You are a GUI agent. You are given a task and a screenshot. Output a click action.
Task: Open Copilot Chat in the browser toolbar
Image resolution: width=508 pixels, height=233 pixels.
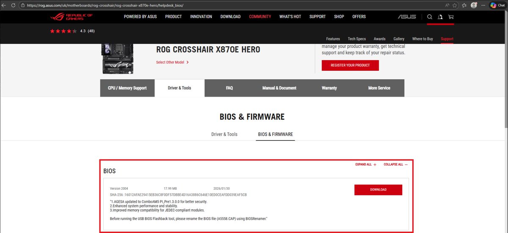(497, 5)
